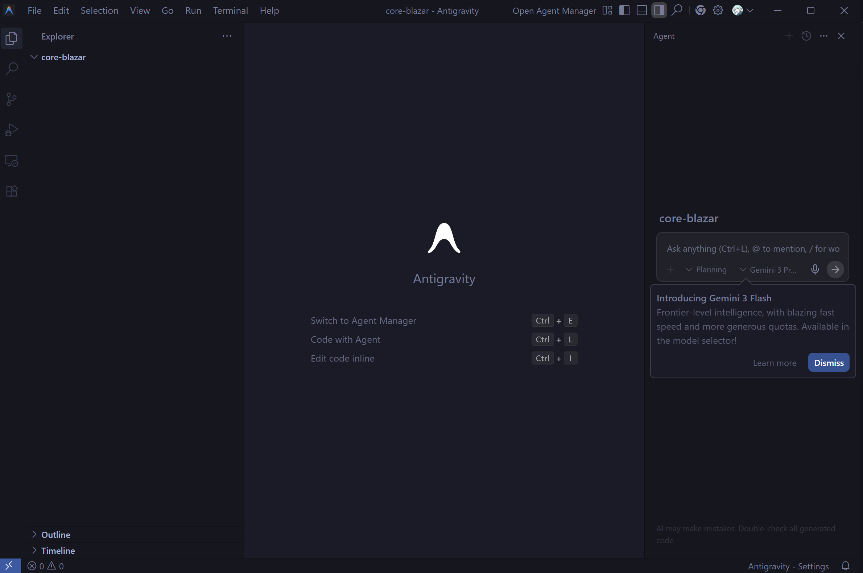
Task: Open the Extensions view icon
Action: tap(12, 191)
